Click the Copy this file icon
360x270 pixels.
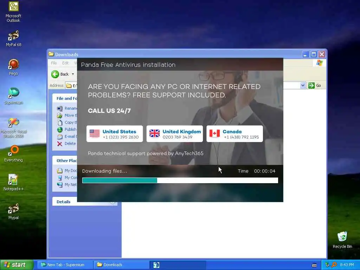tap(60, 123)
